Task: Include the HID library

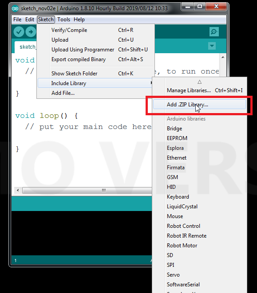Action: tap(200, 187)
